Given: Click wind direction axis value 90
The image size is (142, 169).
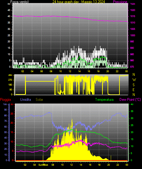Looking at the screenshot, I should 11,90.
